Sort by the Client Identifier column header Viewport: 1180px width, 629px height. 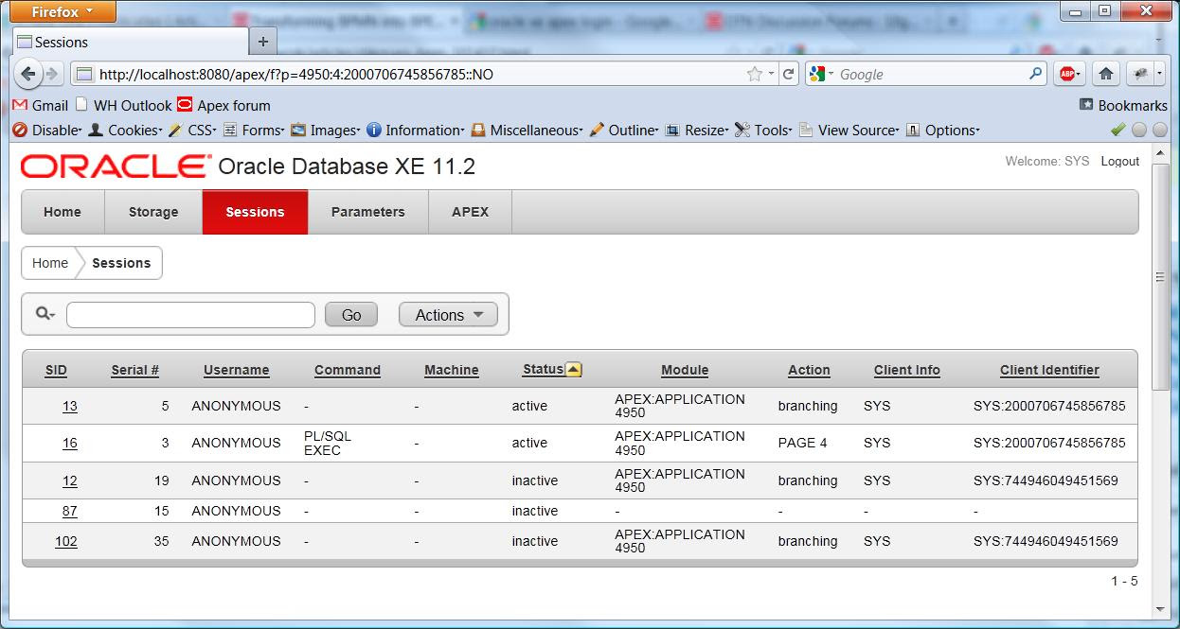(1049, 370)
